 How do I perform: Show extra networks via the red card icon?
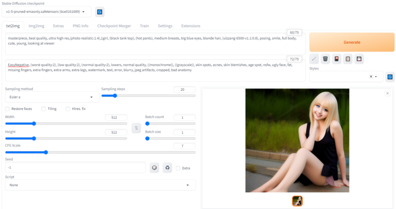pos(337,59)
